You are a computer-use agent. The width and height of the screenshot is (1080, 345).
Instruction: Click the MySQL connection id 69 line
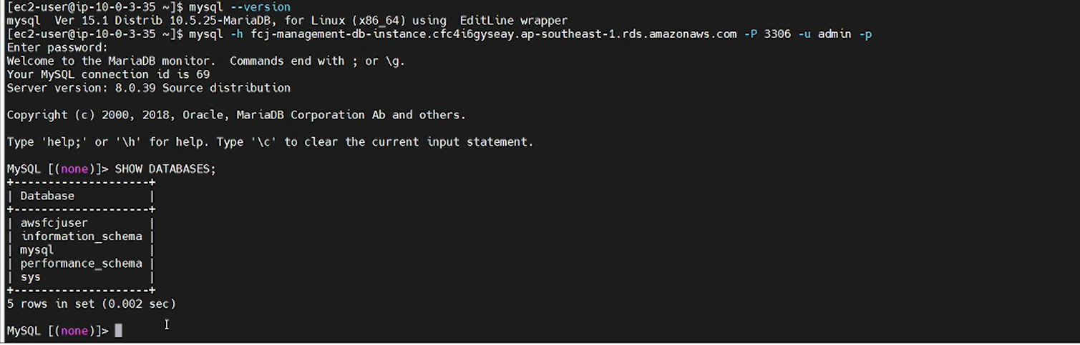point(108,74)
